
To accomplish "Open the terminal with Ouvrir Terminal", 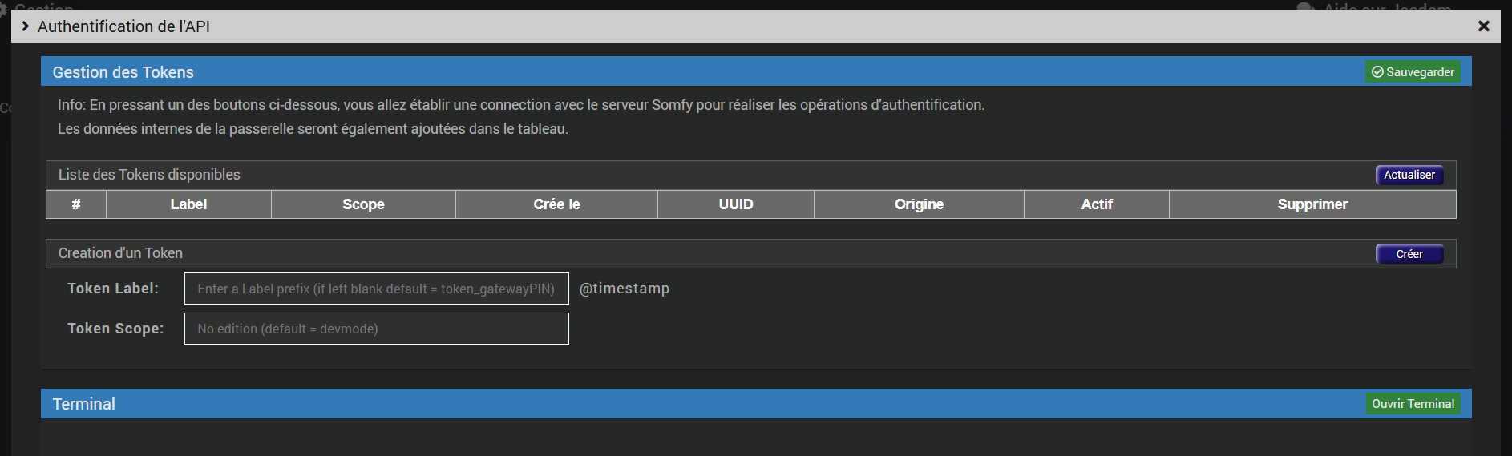I will tap(1413, 403).
